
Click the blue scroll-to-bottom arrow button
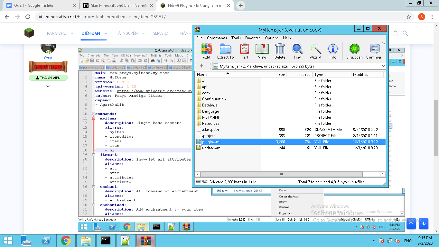[x=424, y=224]
